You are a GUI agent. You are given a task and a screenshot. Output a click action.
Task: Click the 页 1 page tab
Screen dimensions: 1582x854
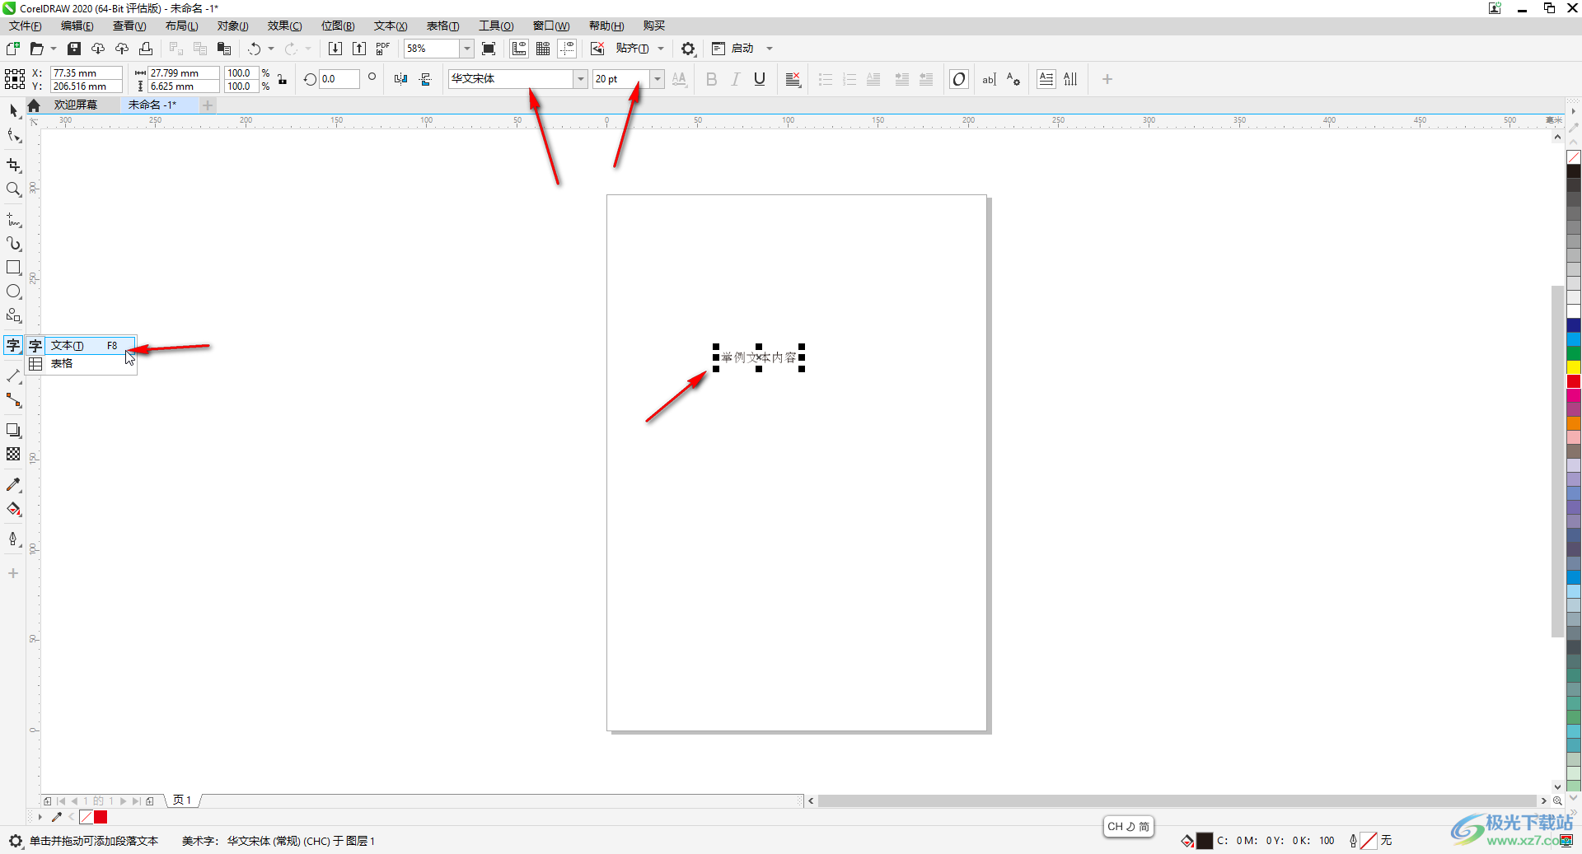click(x=182, y=800)
